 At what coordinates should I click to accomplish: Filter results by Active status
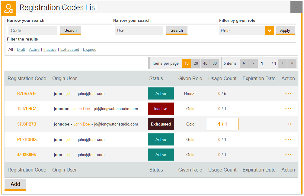(x=34, y=49)
